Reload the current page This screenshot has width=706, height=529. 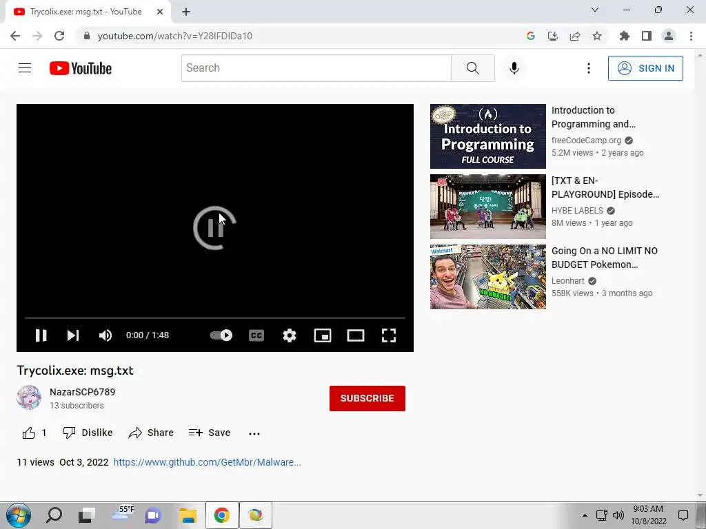59,36
